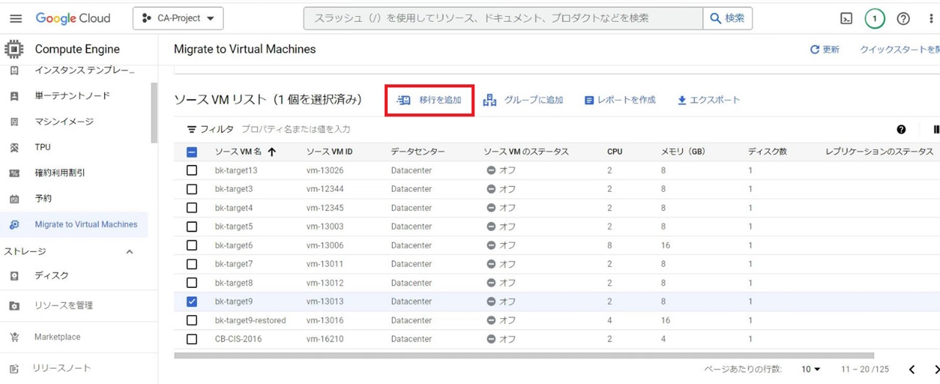940x384 pixels.
Task: Check the box for bk-target4
Action: coord(192,208)
